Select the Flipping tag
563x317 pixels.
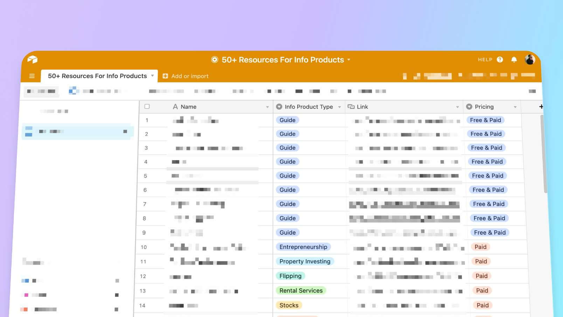[290, 276]
